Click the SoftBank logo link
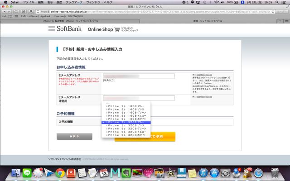290x181 pixels. tap(65, 29)
